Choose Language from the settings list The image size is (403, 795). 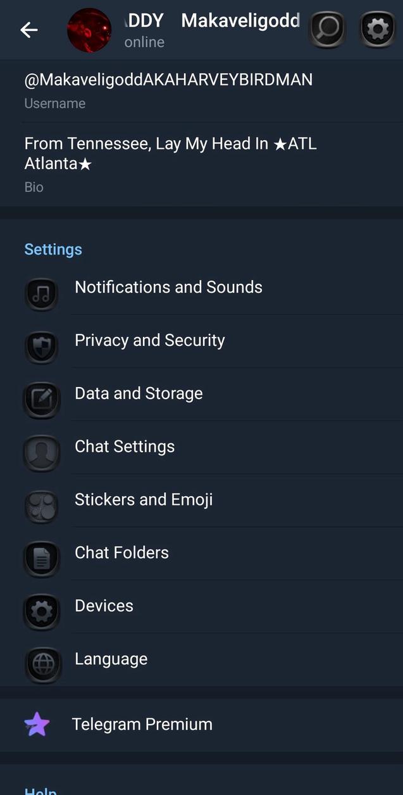click(111, 659)
